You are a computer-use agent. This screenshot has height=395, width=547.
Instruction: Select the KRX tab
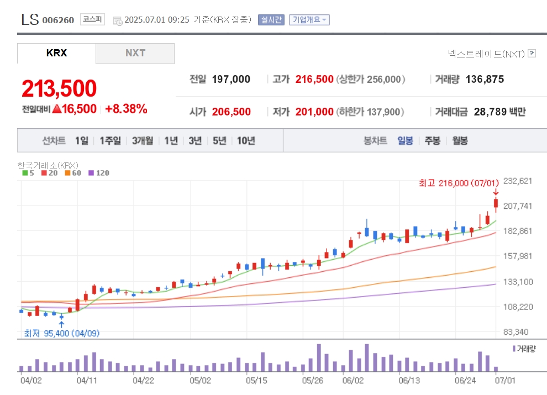(x=56, y=54)
